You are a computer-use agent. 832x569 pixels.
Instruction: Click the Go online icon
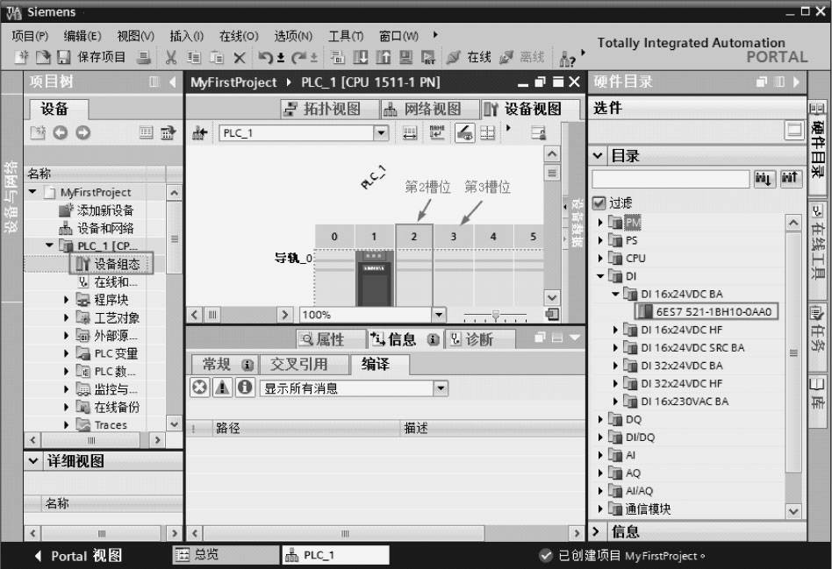(454, 57)
